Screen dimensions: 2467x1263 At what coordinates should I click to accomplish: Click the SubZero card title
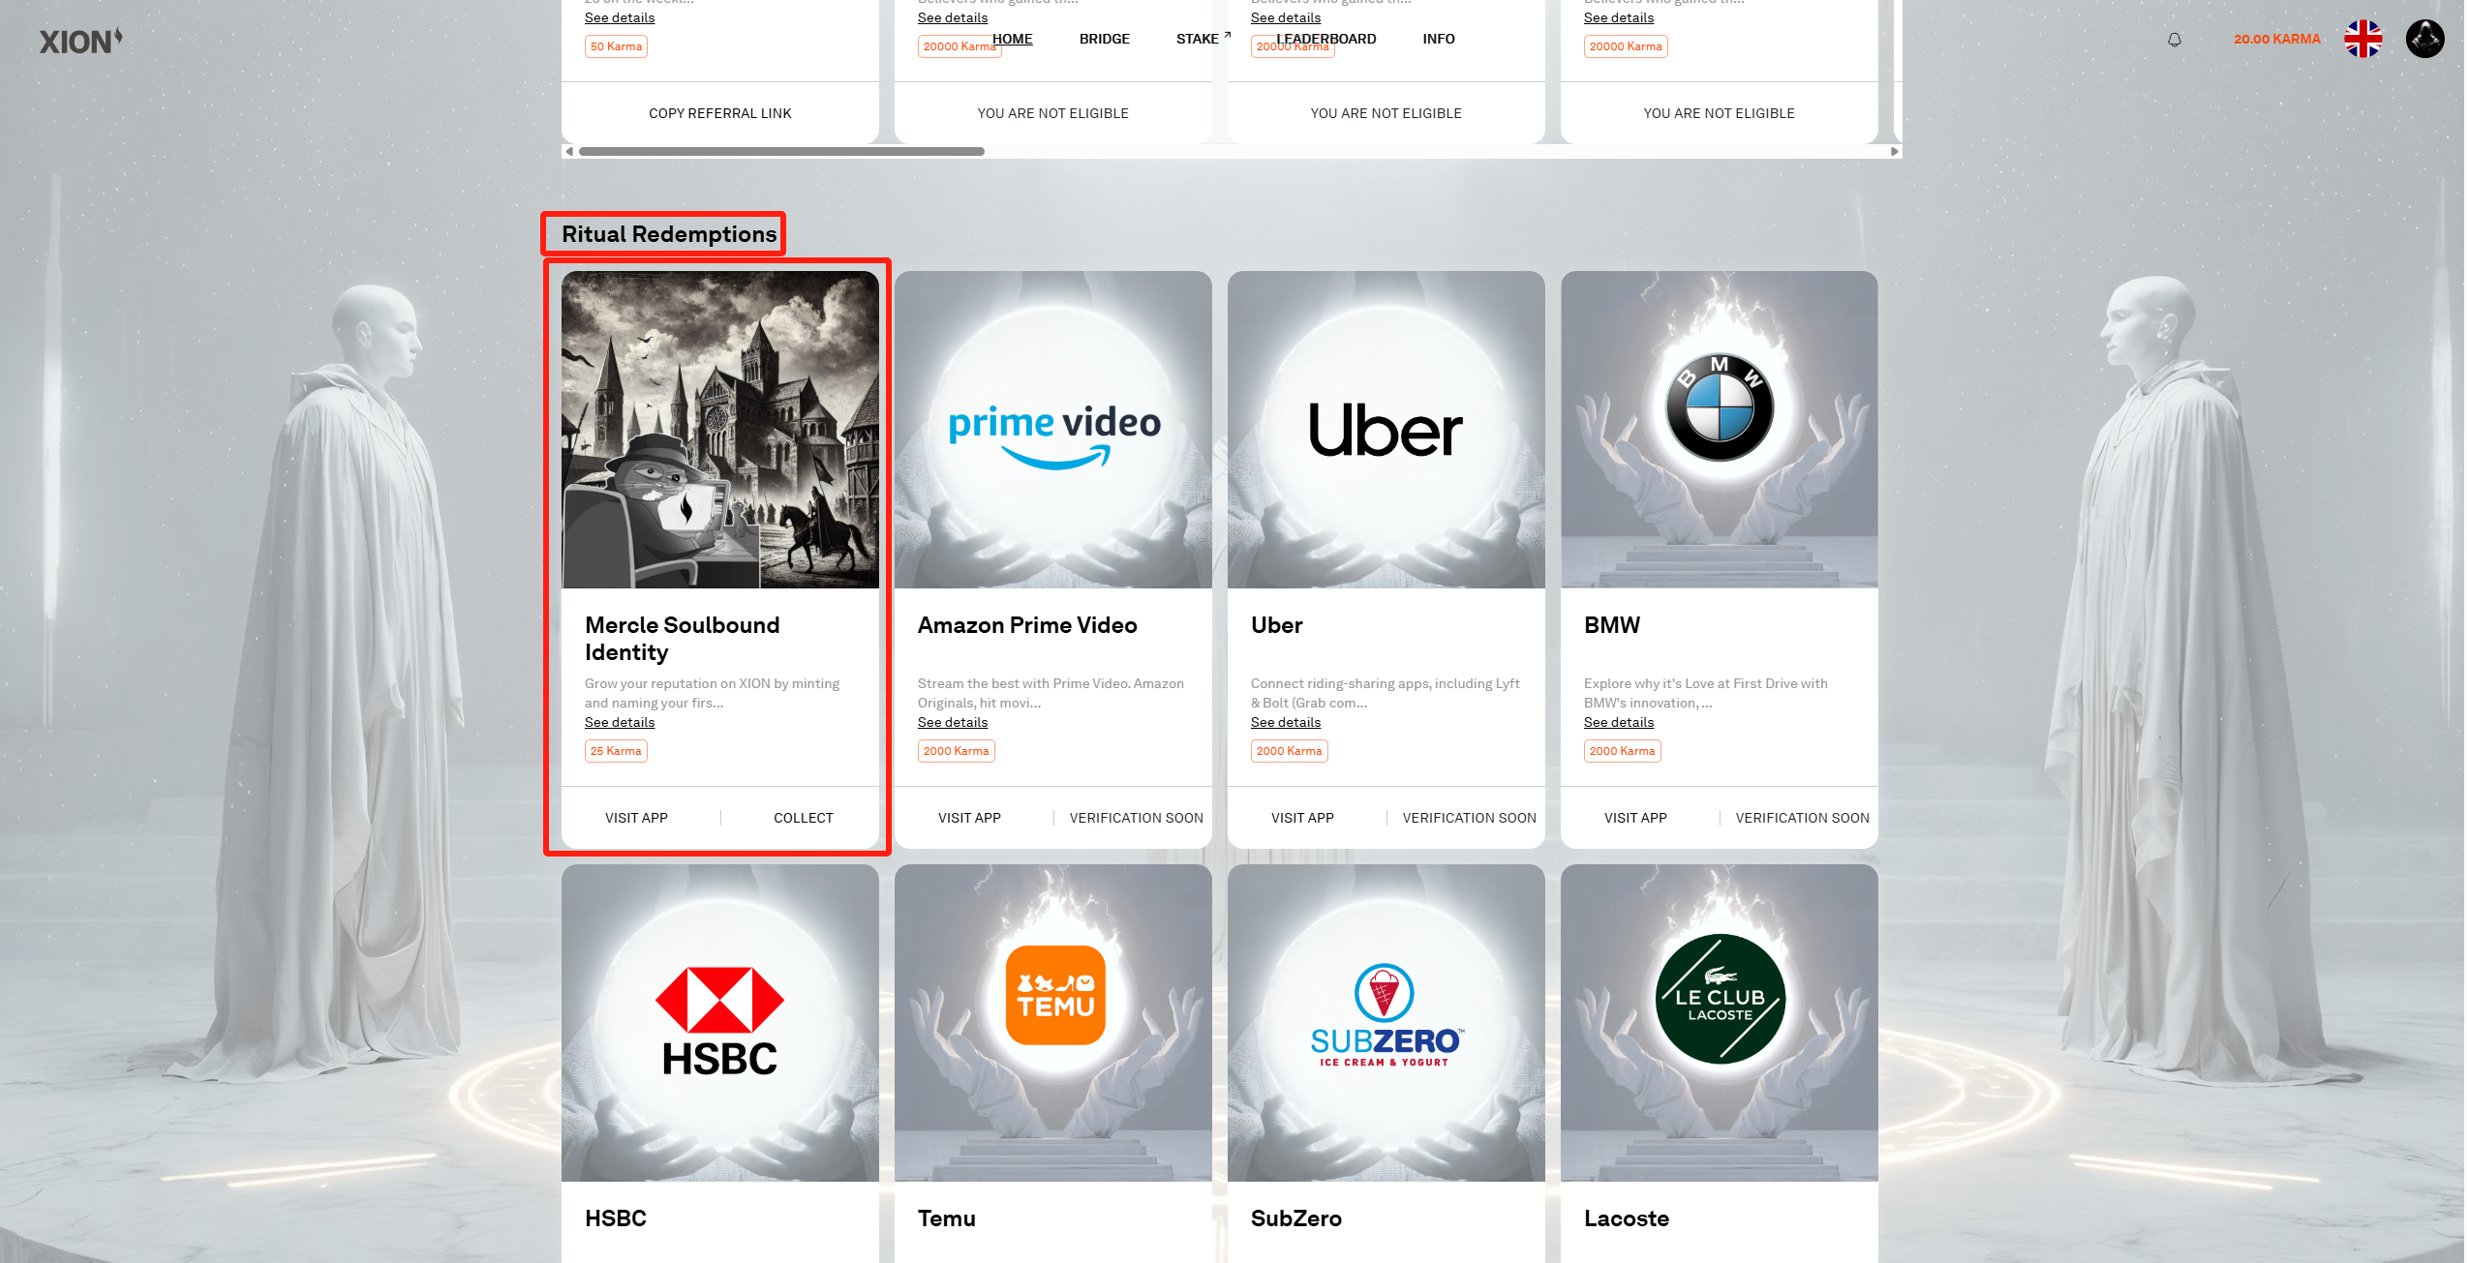tap(1296, 1218)
